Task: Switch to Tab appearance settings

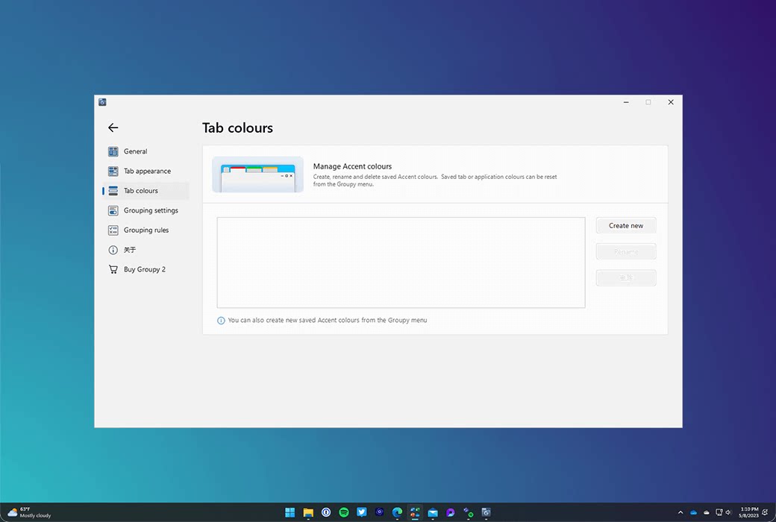Action: point(146,171)
